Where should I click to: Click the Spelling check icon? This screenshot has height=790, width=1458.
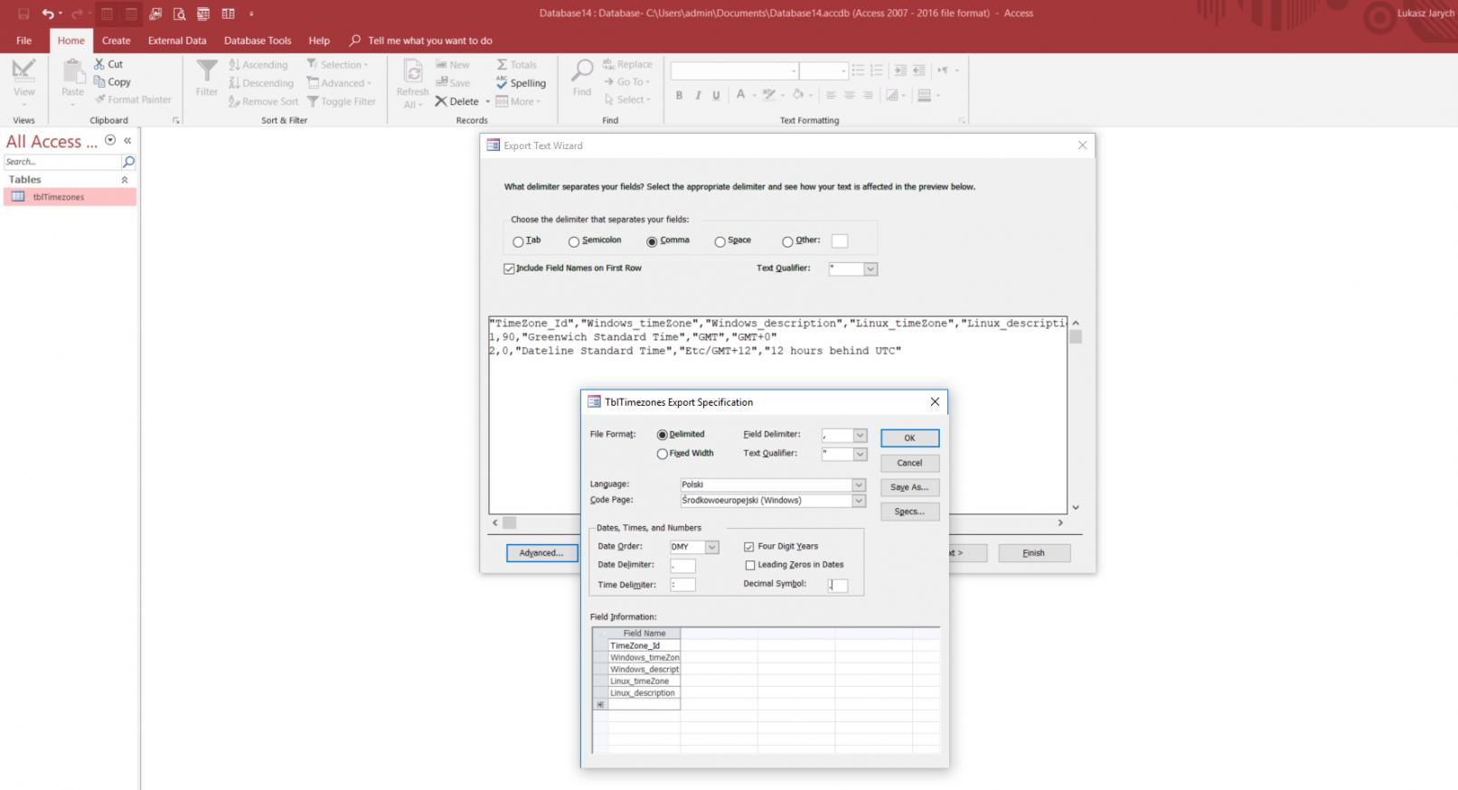(x=503, y=82)
